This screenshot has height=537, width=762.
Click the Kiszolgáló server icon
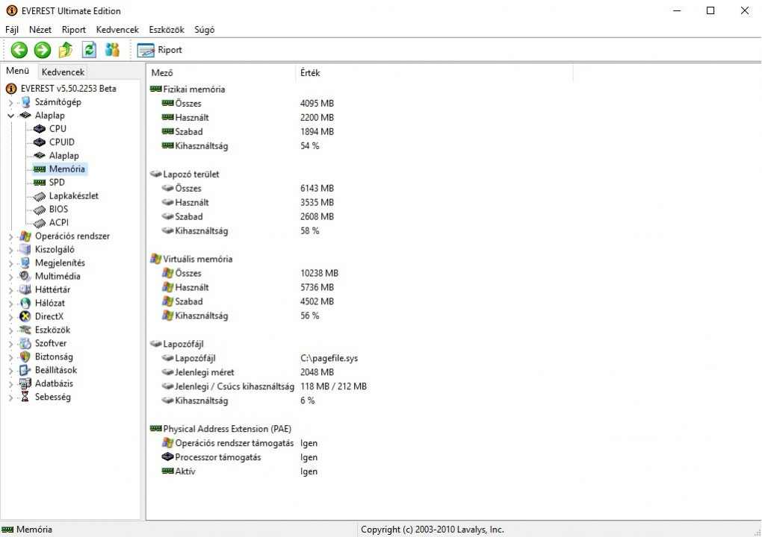(25, 249)
